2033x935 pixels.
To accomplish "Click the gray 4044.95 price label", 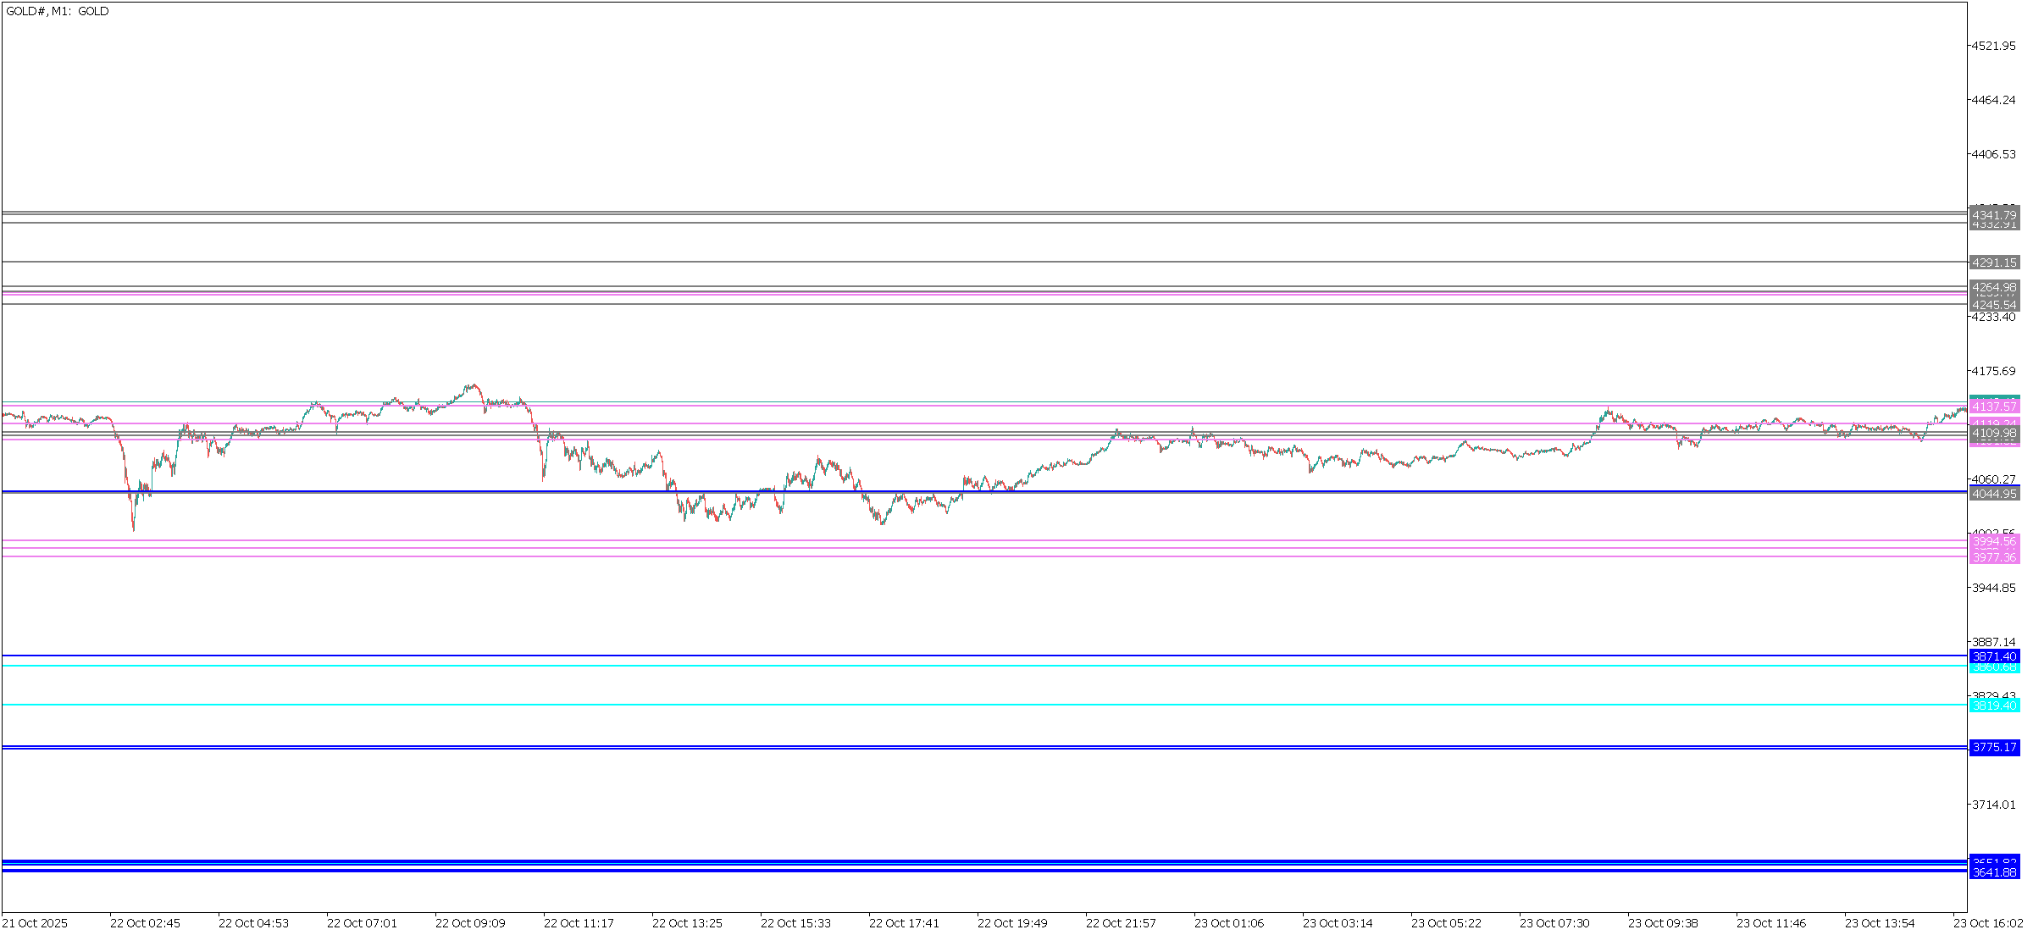I will pyautogui.click(x=1994, y=494).
